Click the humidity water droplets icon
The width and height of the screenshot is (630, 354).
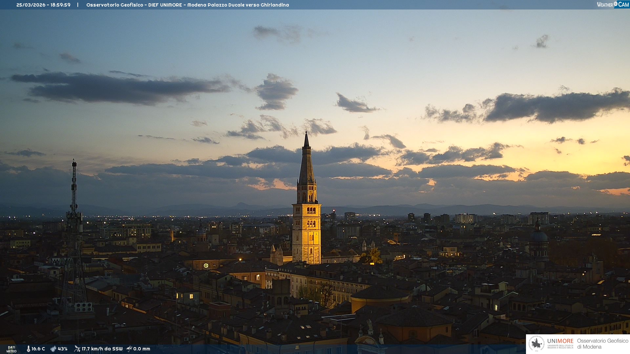point(53,349)
